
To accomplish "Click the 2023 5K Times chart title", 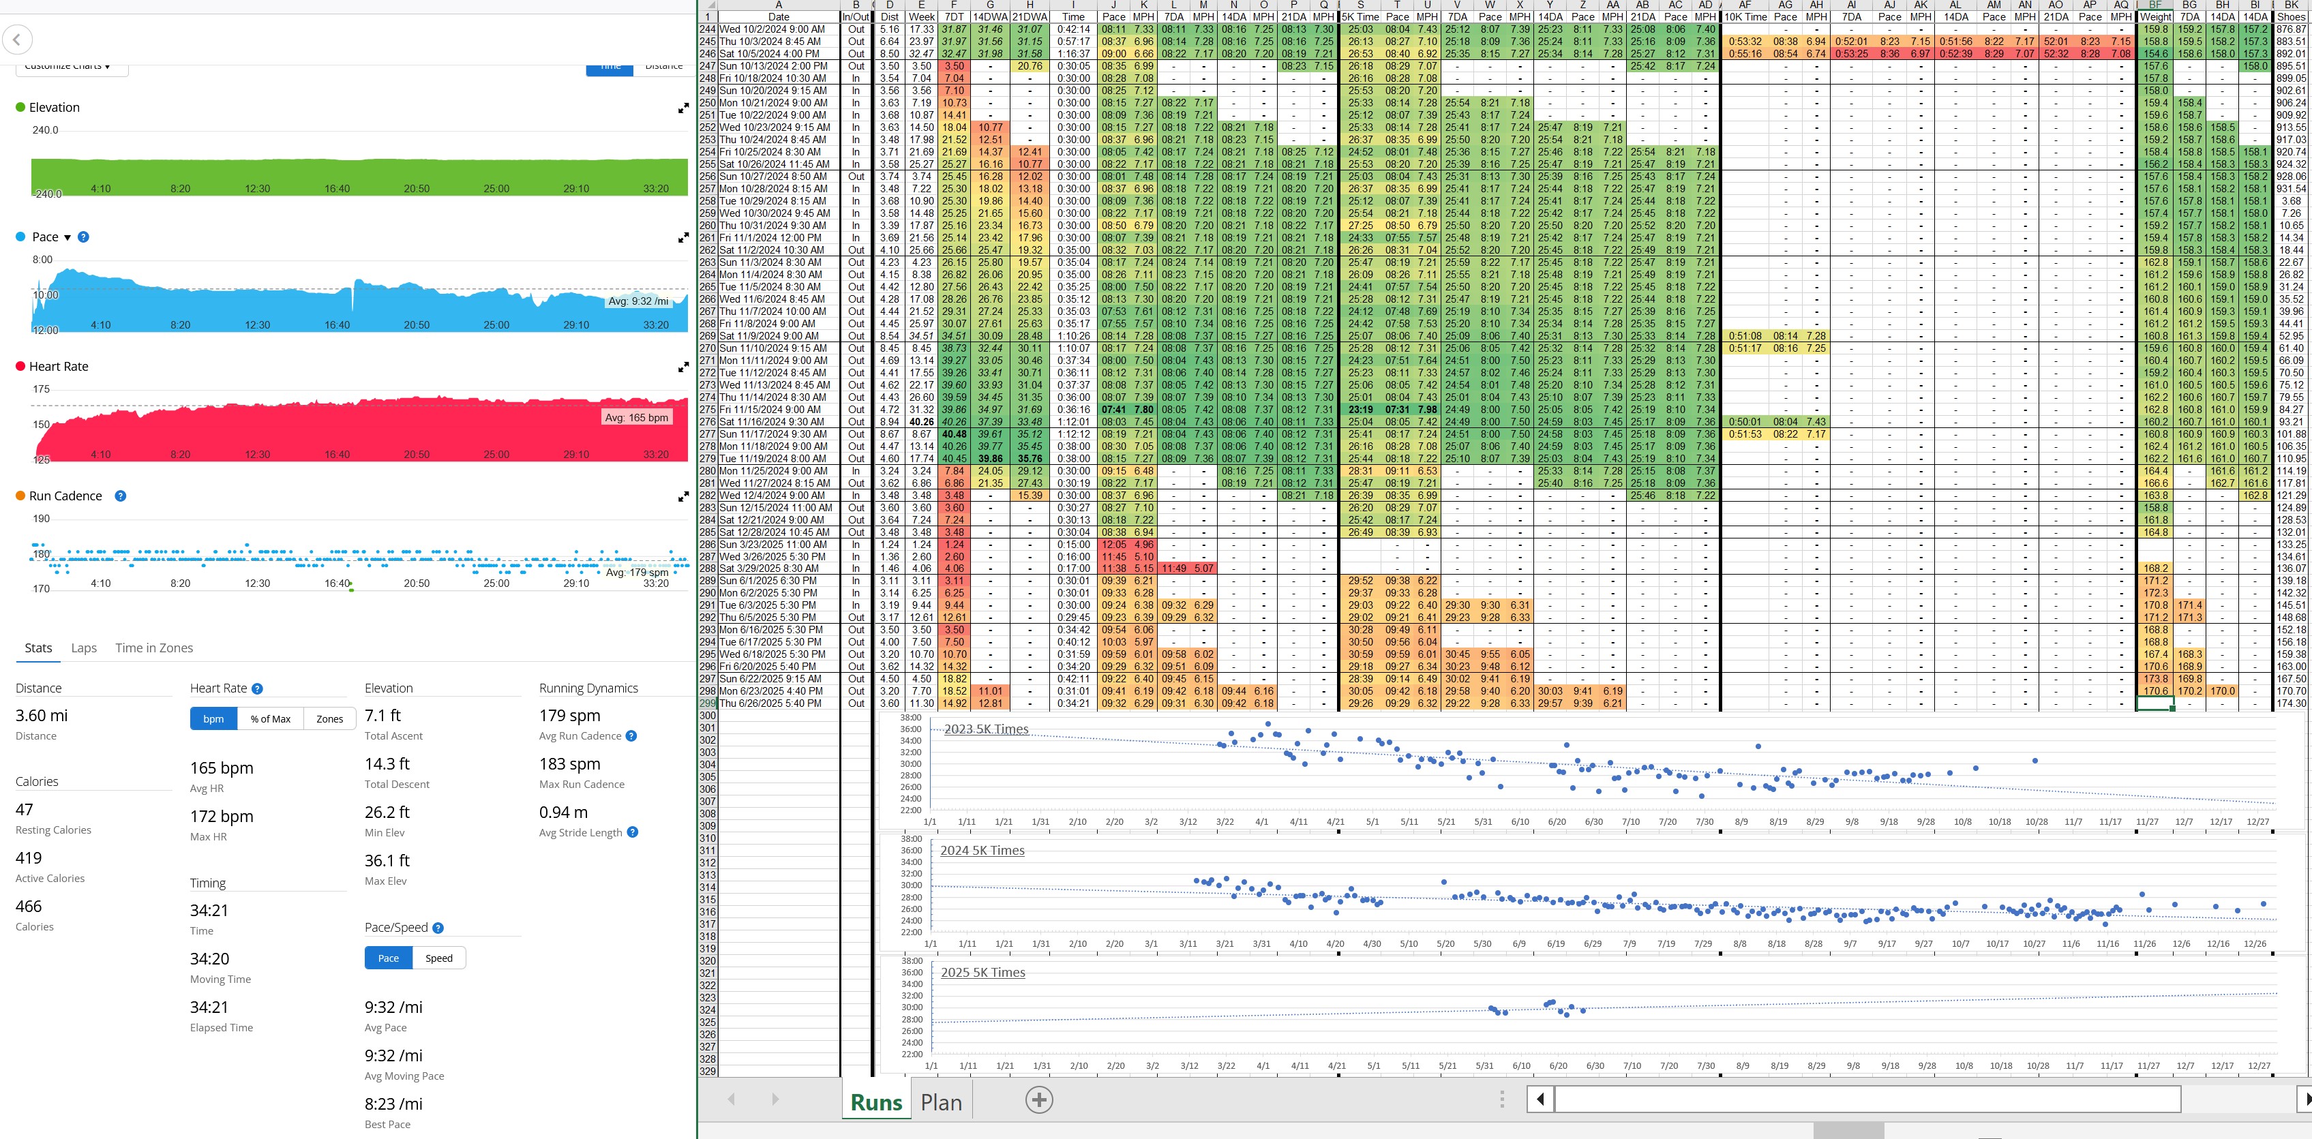I will [x=985, y=729].
